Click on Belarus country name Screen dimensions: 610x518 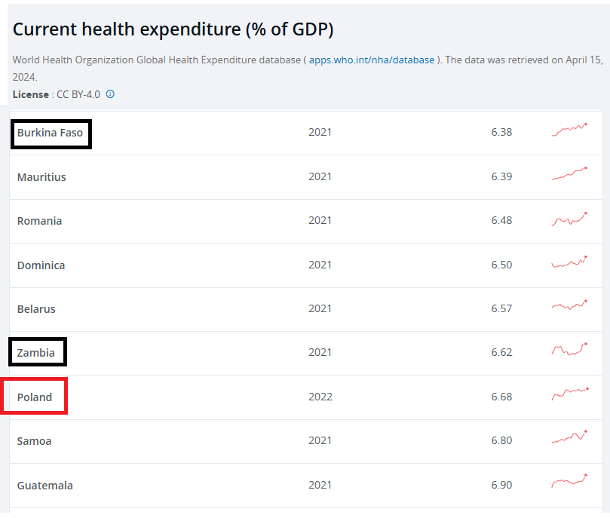pos(36,309)
